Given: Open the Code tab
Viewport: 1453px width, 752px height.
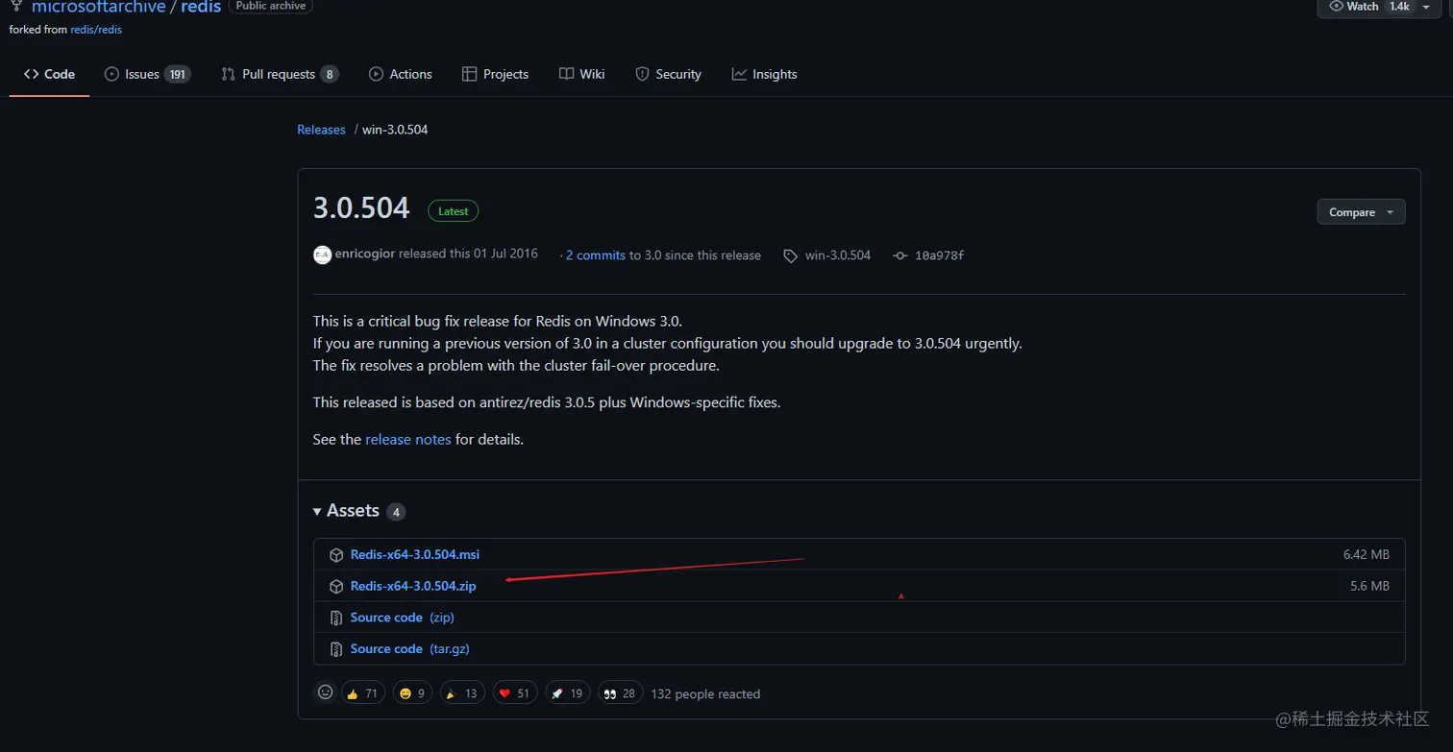Looking at the screenshot, I should [49, 74].
